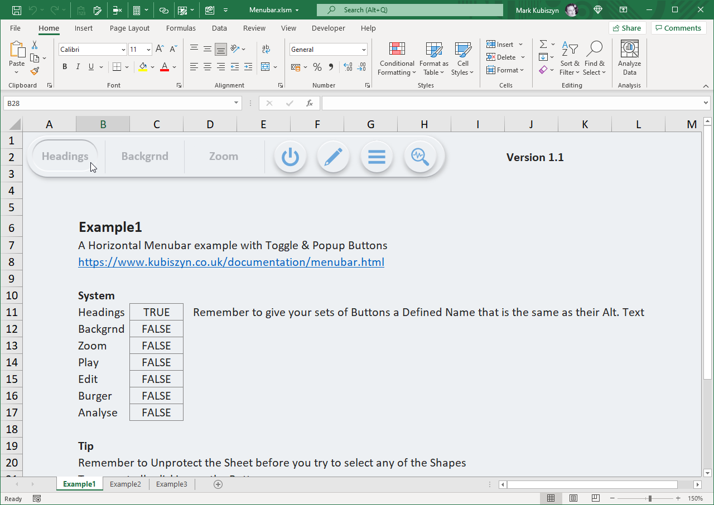This screenshot has width=714, height=505.
Task: Click the pencil edit button in menubar
Action: [333, 157]
